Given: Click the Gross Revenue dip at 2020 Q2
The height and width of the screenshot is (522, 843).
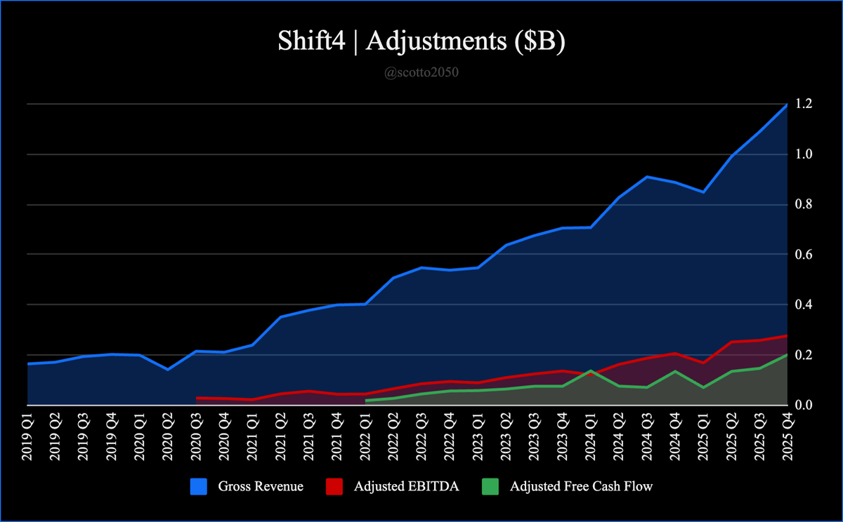Looking at the screenshot, I should coord(168,369).
